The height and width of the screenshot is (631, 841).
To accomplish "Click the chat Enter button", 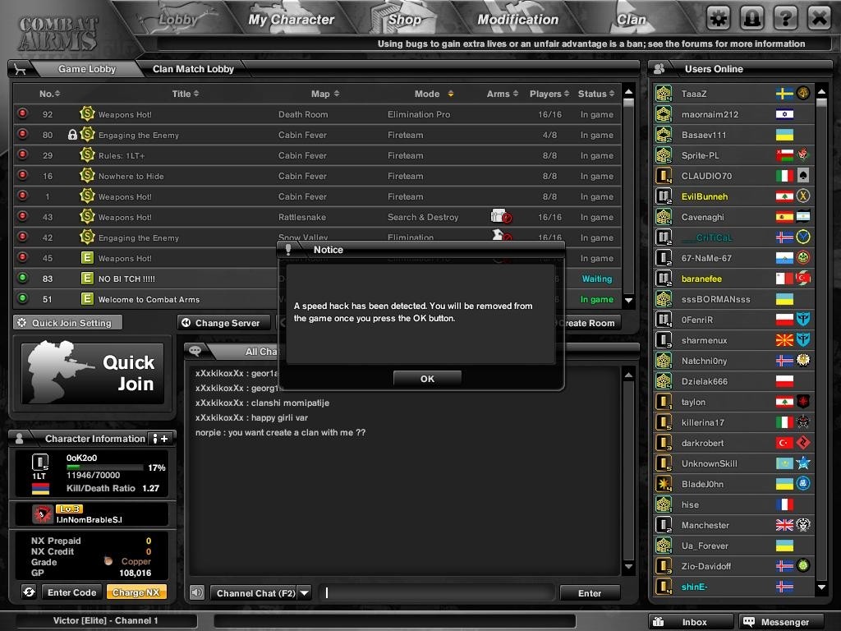I will coord(590,593).
